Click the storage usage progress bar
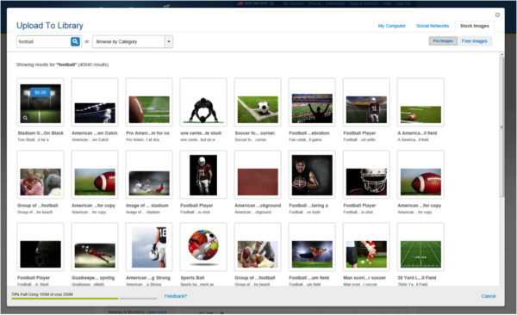Viewport: 517px width, 315px height. point(84,298)
